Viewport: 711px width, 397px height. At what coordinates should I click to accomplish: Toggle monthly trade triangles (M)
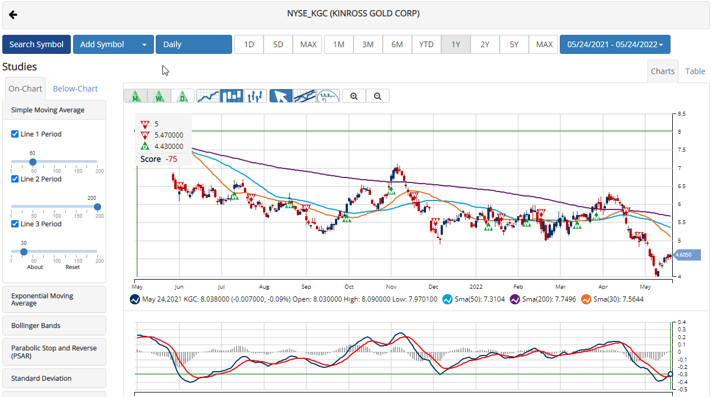tap(135, 96)
